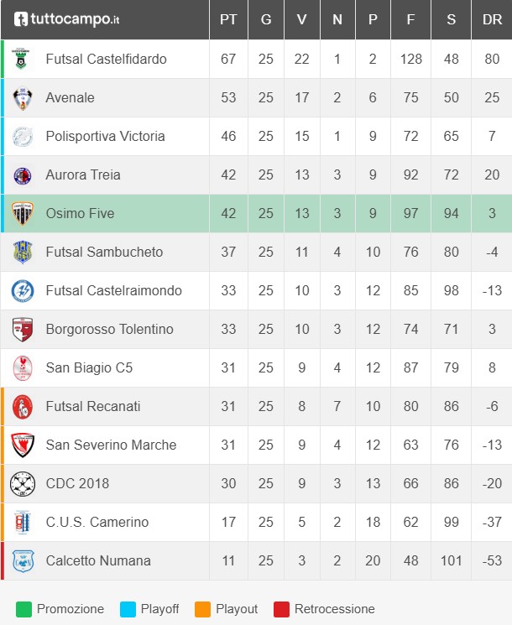Click the V wins column header

(302, 19)
